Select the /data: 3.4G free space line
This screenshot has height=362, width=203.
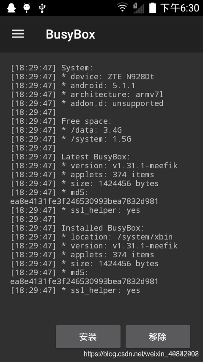(x=66, y=130)
